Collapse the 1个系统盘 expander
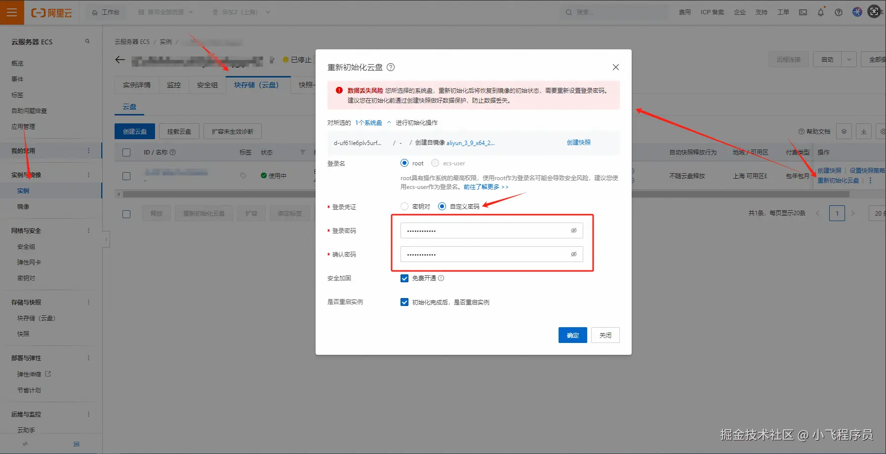This screenshot has width=886, height=454. click(389, 123)
